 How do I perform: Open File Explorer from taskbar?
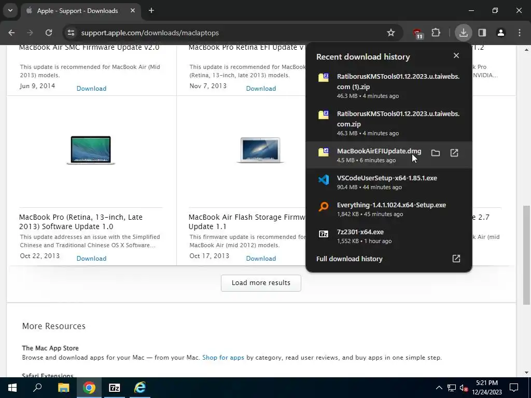click(x=63, y=388)
